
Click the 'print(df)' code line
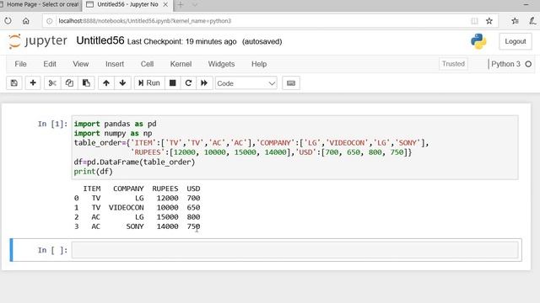coord(94,172)
